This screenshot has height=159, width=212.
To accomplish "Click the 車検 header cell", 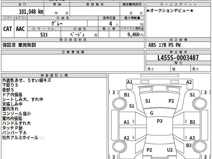I will point(57,5).
